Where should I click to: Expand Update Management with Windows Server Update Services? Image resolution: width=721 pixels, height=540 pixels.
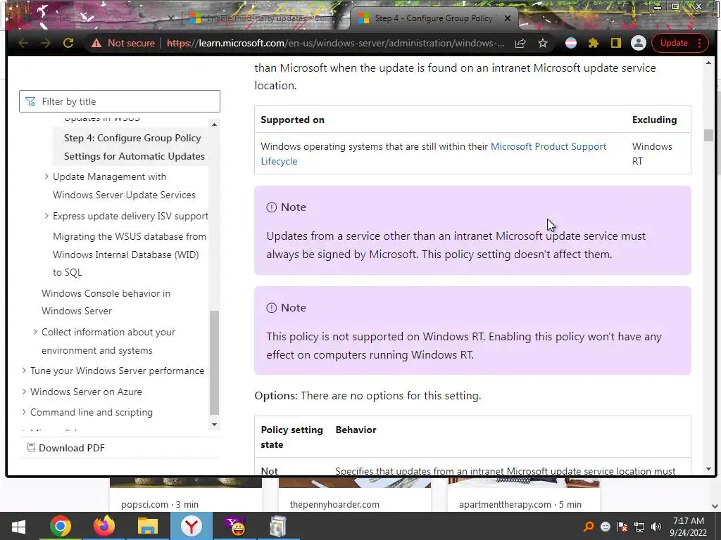point(46,176)
